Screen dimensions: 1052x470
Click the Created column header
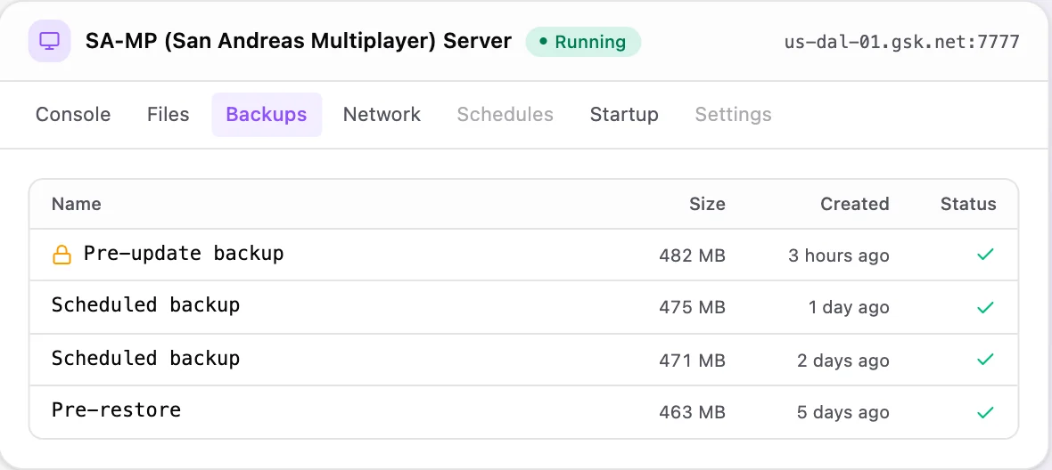(855, 204)
